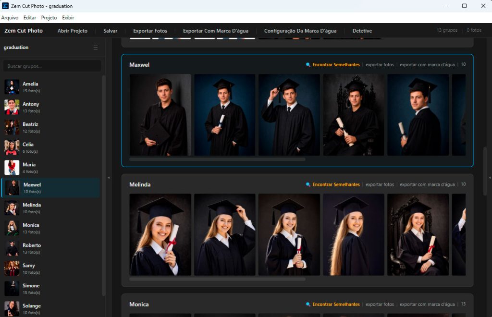Click Encontrar Semelhantes for Maxwel group
The height and width of the screenshot is (317, 492).
click(x=336, y=64)
